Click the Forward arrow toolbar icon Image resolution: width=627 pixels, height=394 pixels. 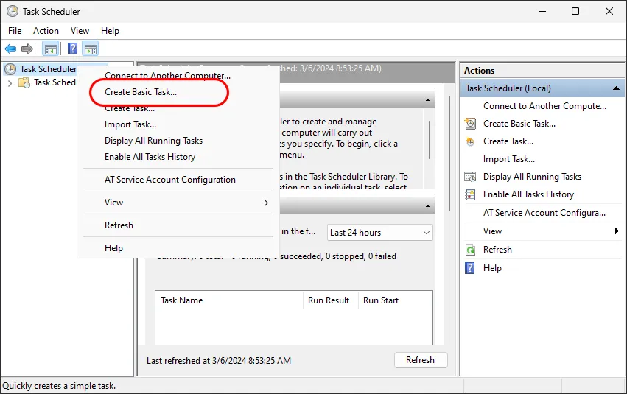point(27,49)
